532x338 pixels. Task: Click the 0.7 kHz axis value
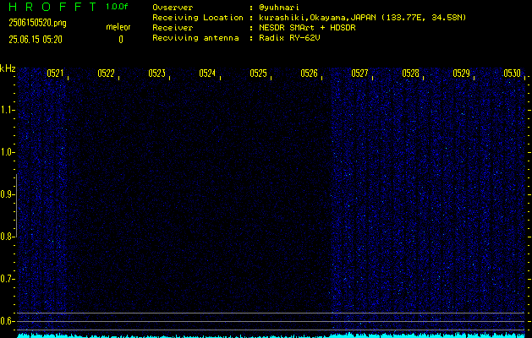tap(6, 279)
